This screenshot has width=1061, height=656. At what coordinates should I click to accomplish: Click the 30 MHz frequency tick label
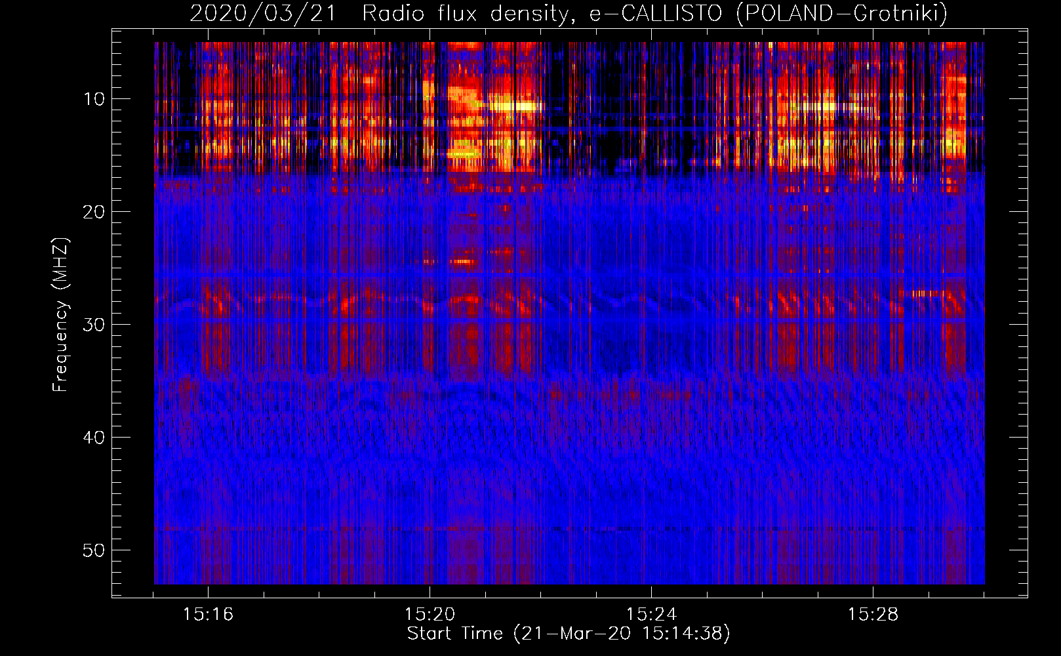tap(94, 325)
